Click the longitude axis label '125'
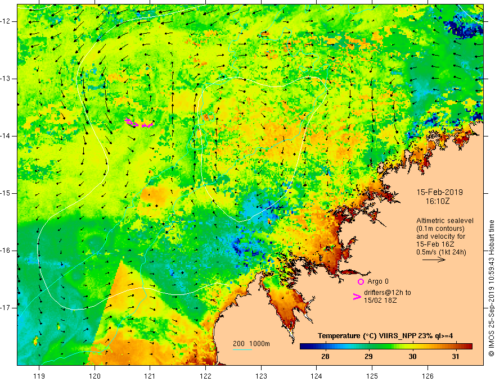Viewport: 495px width, 382px height. tap(372, 376)
